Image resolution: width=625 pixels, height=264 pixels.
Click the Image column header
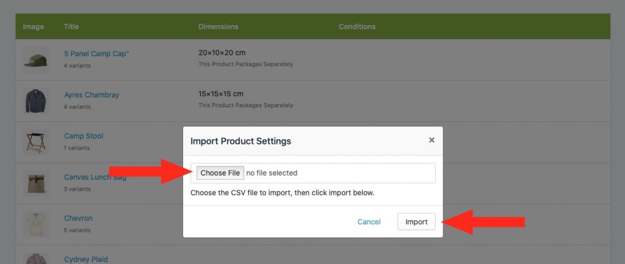pyautogui.click(x=34, y=27)
